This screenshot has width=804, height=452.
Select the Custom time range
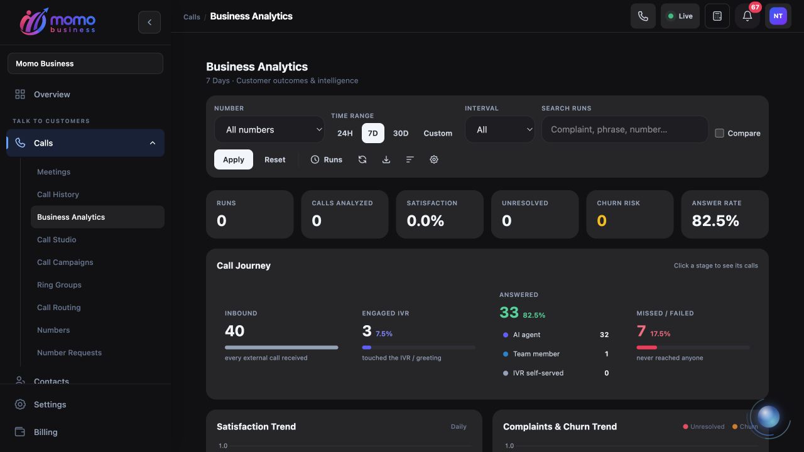click(438, 133)
